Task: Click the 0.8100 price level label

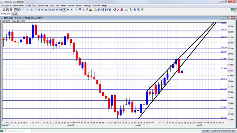Action: click(224, 47)
